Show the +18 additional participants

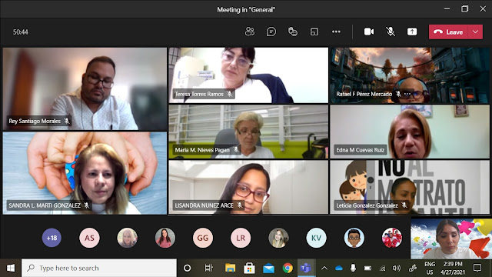click(52, 238)
